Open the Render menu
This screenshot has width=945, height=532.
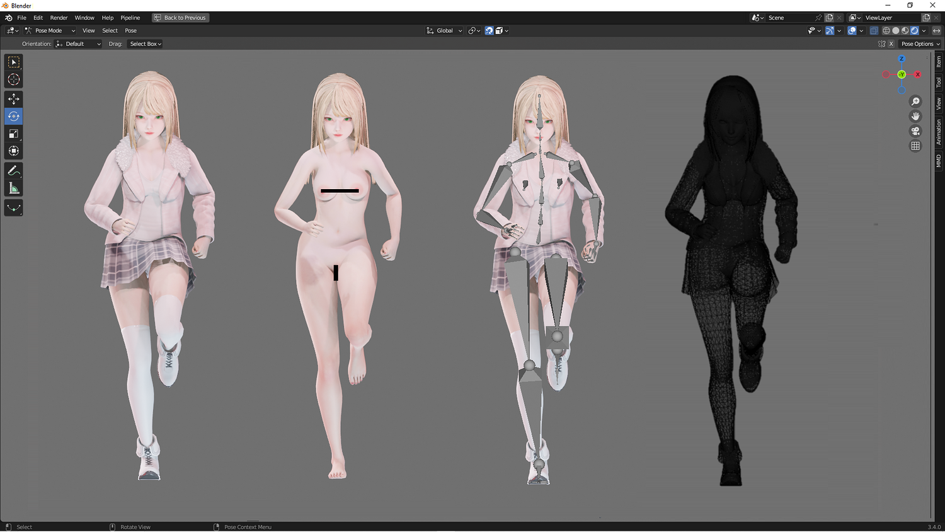pos(59,18)
